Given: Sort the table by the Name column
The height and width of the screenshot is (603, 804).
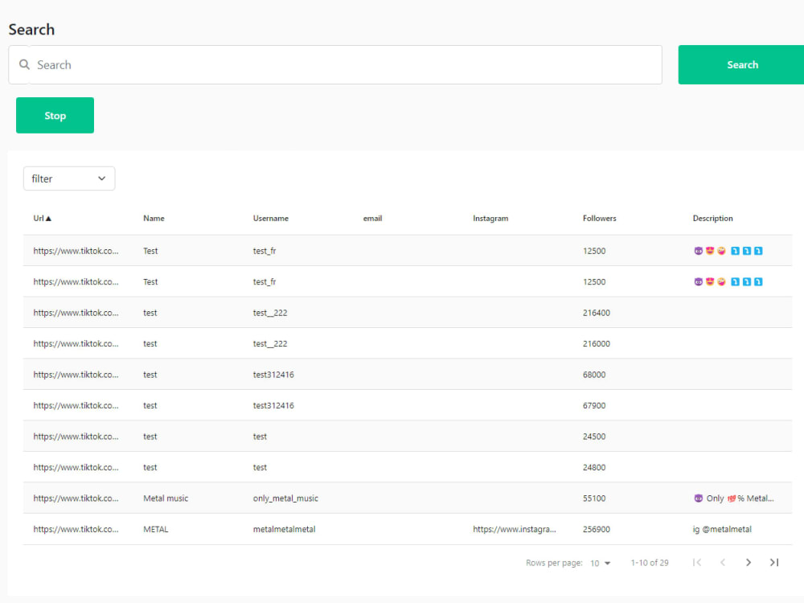Looking at the screenshot, I should pyautogui.click(x=154, y=217).
